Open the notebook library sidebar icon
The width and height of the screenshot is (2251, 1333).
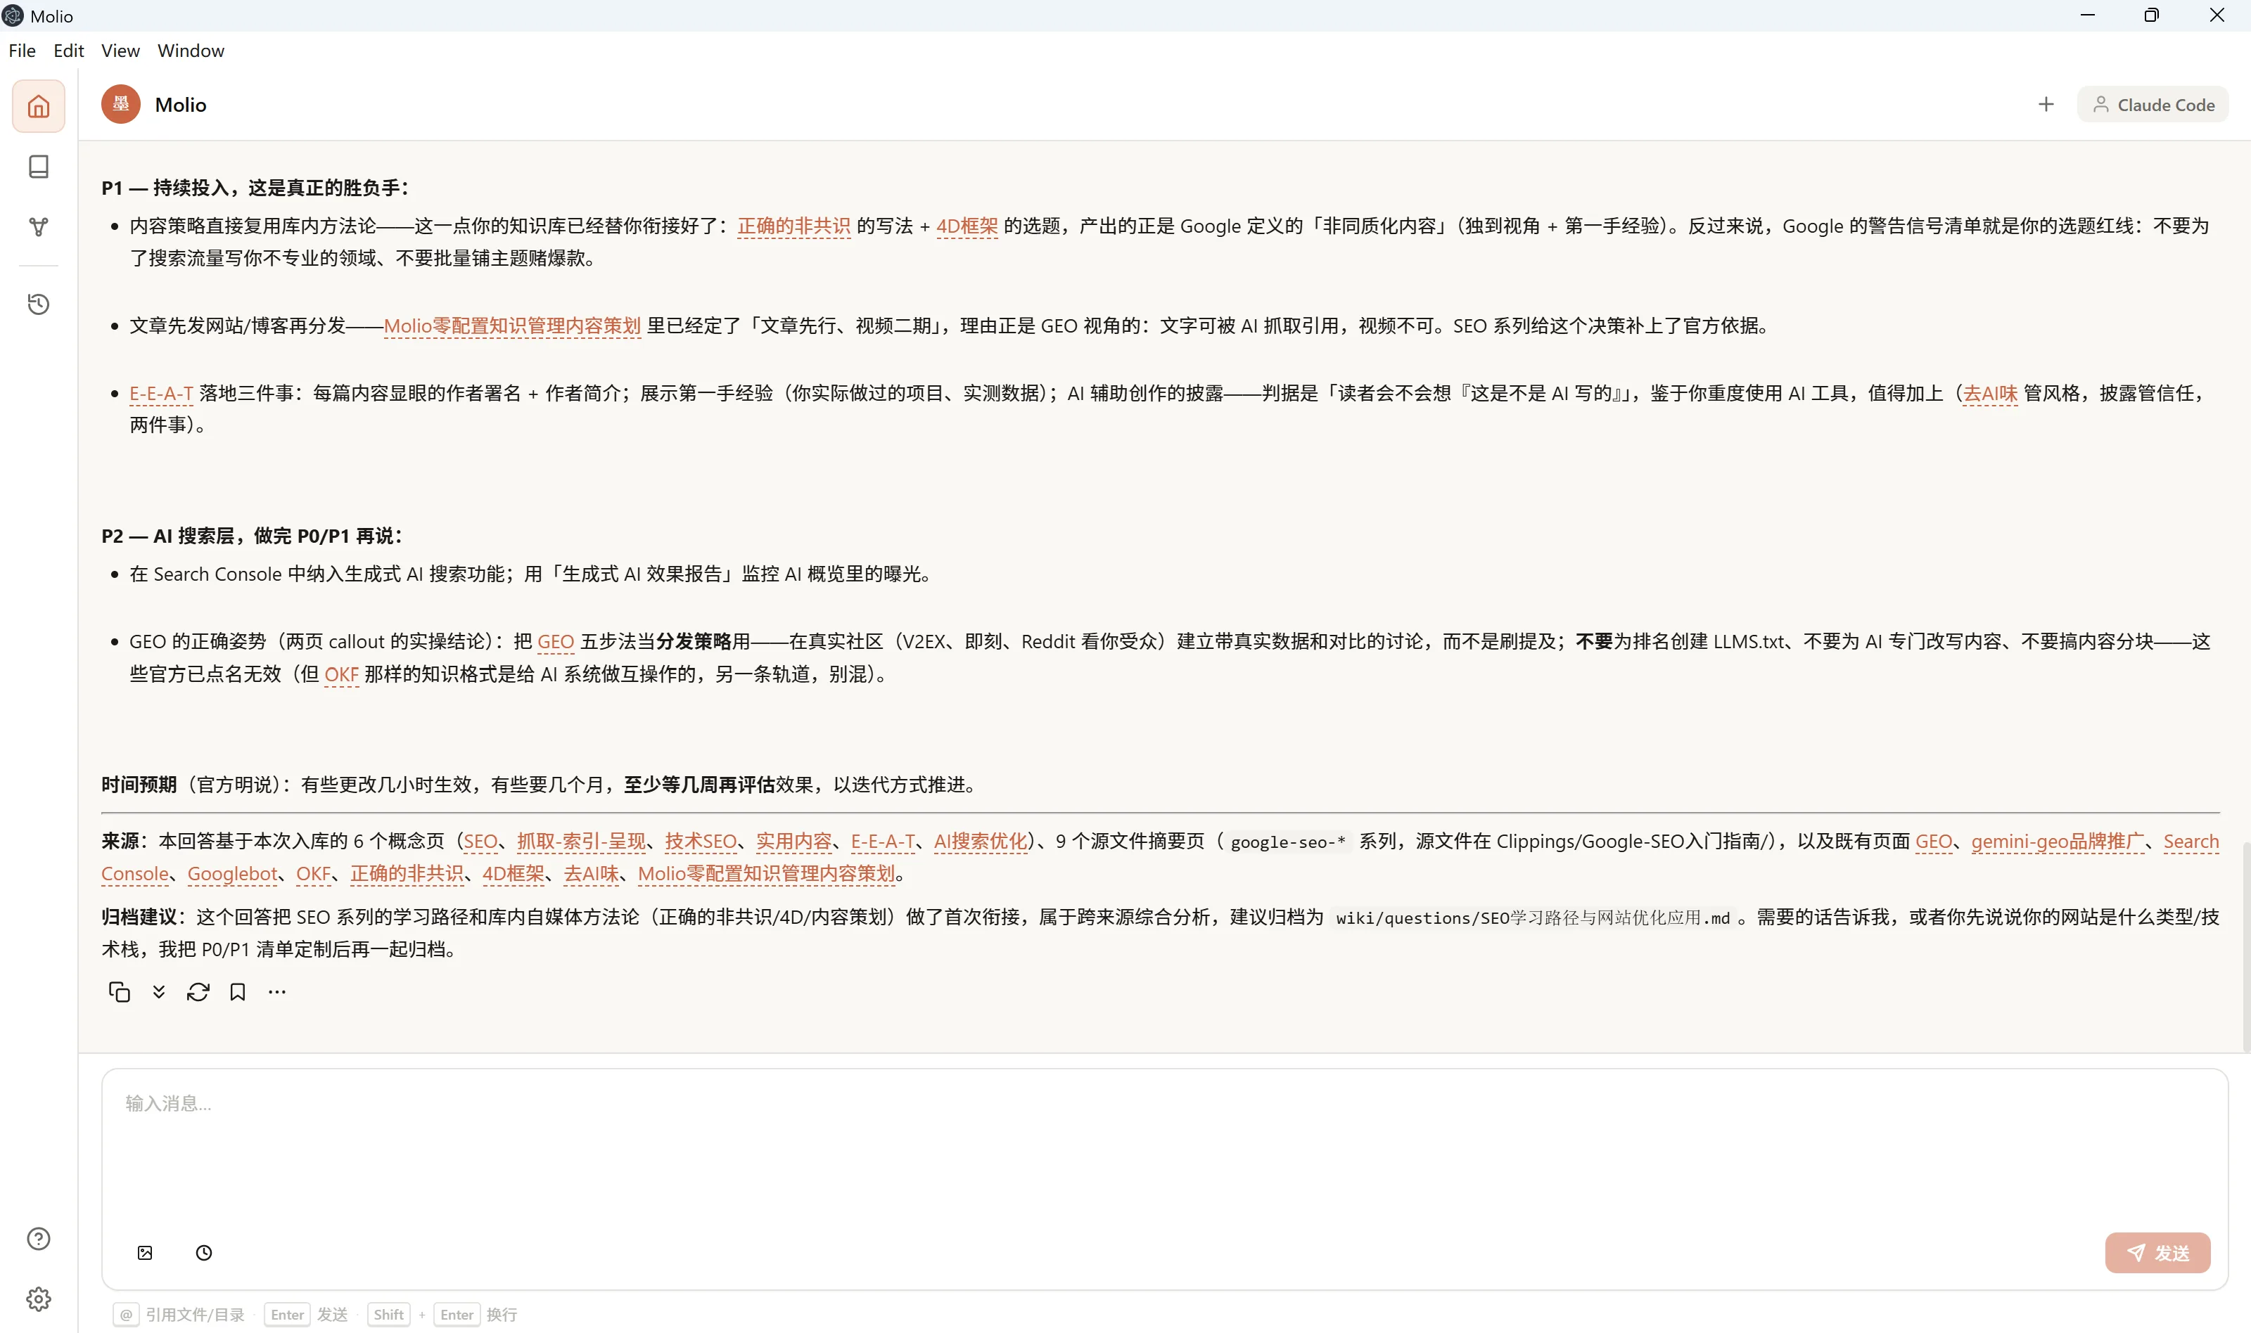39,166
